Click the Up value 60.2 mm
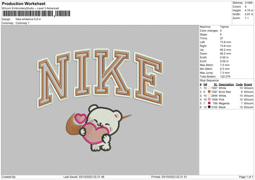Image resolution: width=255 pixels, height=180 pixels. pos(225,50)
